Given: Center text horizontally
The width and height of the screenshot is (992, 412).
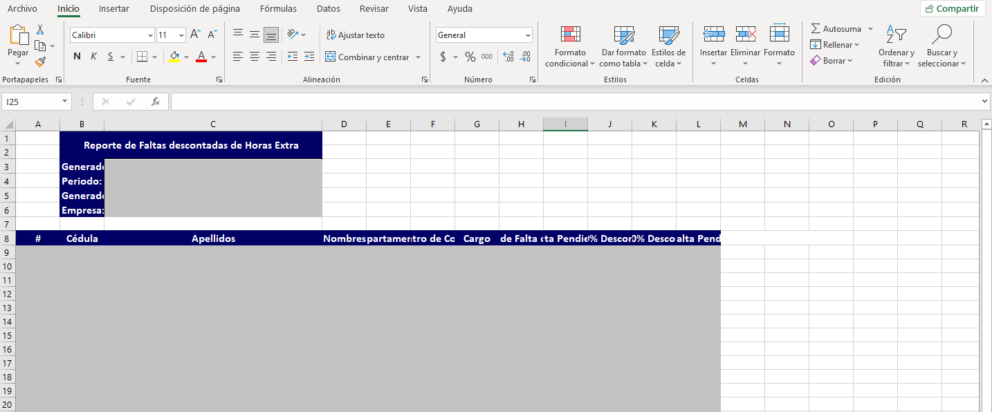Looking at the screenshot, I should 255,57.
